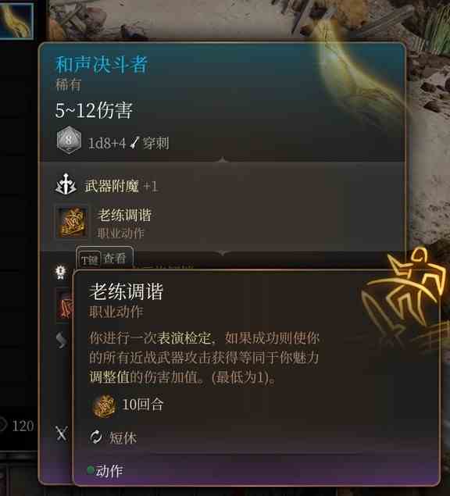Click the 稀有 rarity label
This screenshot has height=496, width=450.
click(x=69, y=84)
